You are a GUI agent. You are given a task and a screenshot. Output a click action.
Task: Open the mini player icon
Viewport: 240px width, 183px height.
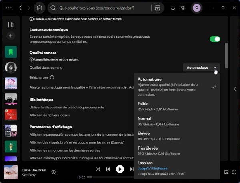coord(226,172)
